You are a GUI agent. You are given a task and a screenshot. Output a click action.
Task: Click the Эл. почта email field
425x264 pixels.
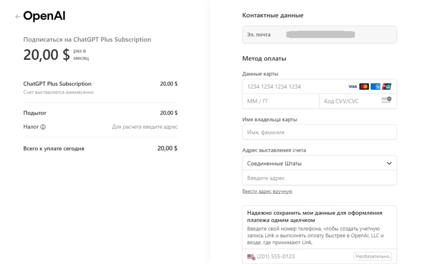coord(319,34)
